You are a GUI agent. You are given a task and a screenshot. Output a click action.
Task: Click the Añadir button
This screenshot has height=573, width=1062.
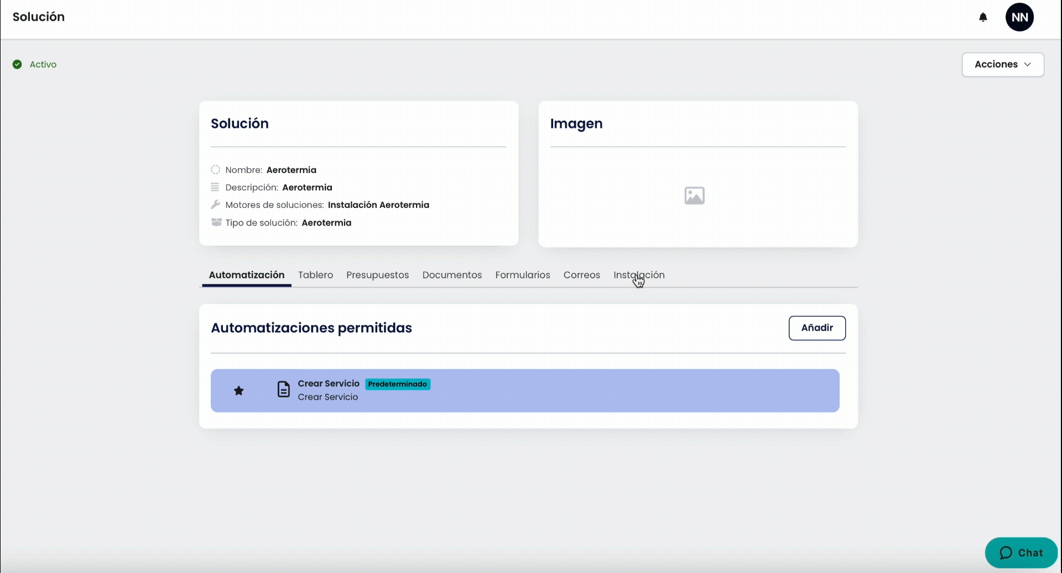(x=817, y=328)
